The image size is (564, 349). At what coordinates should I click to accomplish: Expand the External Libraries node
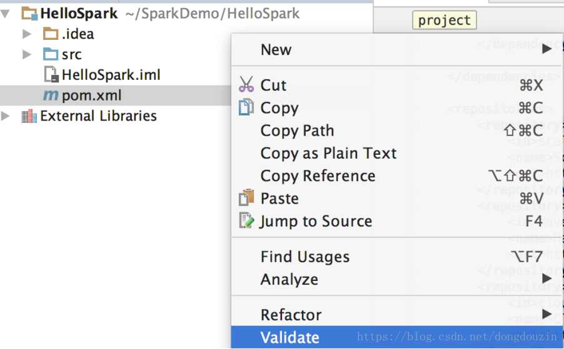6,116
